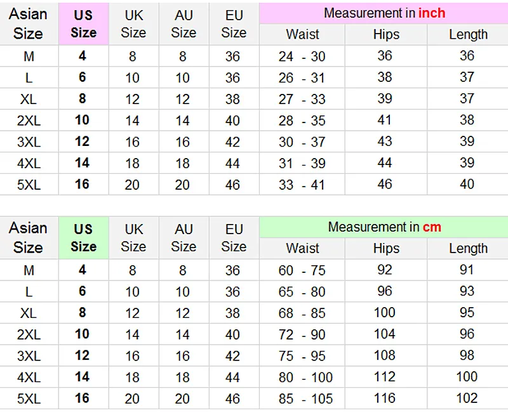Select the Measurement in cm header

(x=384, y=227)
